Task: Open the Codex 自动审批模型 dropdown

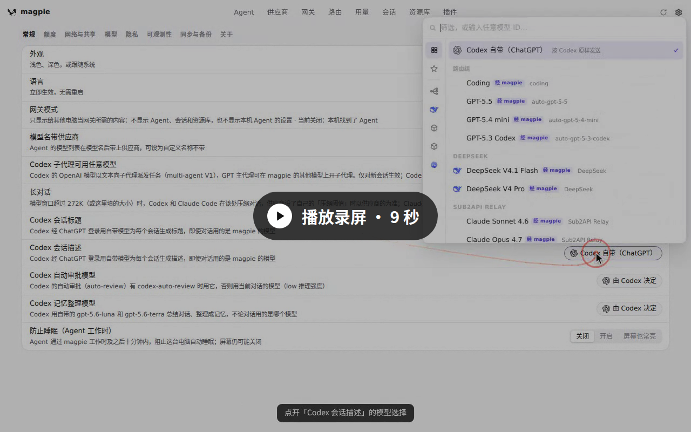Action: (629, 281)
